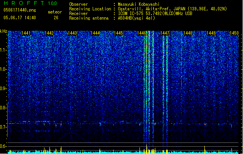Click the 1.0 kHz axis label
243x154 pixels.
click(3, 69)
